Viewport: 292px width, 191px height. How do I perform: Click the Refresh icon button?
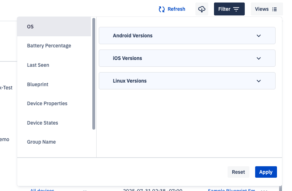(x=162, y=9)
